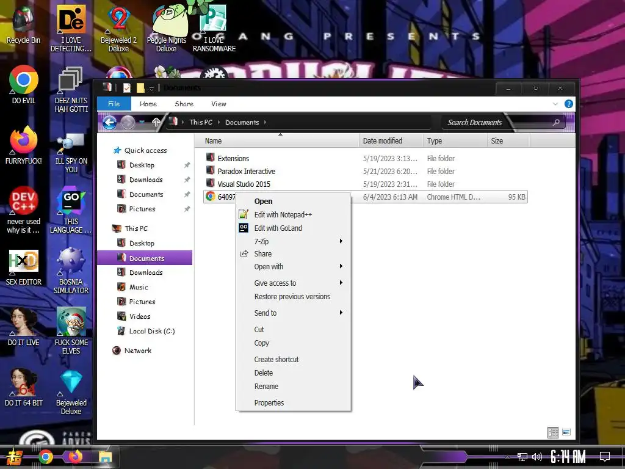Click the Forward arrow in Explorer
This screenshot has height=469, width=625.
[128, 122]
